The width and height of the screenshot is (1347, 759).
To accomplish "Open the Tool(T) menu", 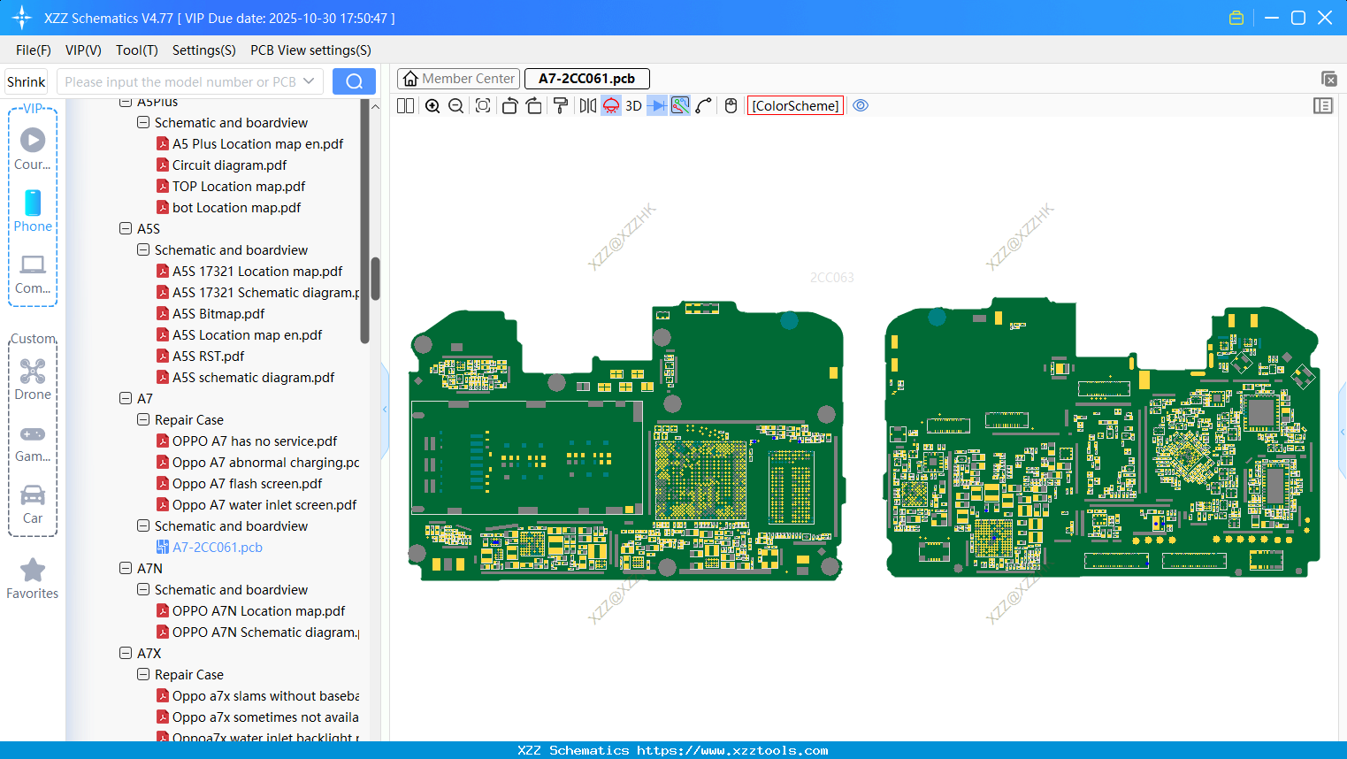I will tap(136, 50).
